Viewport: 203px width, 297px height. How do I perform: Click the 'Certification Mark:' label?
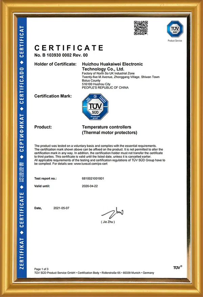point(53,96)
